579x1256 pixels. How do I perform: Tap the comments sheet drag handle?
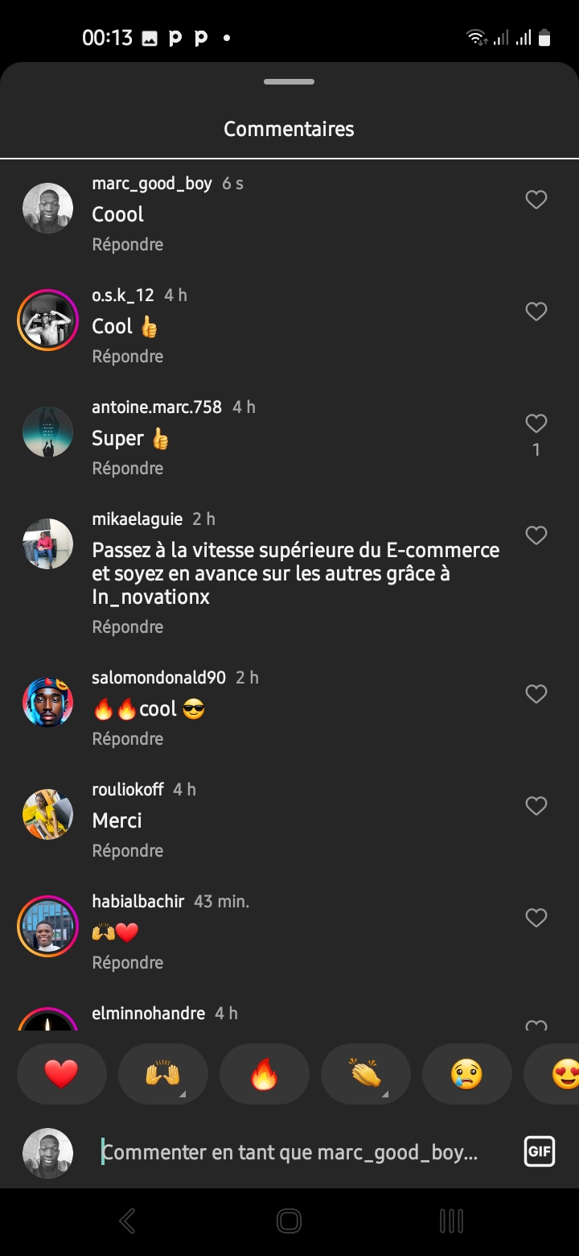289,82
